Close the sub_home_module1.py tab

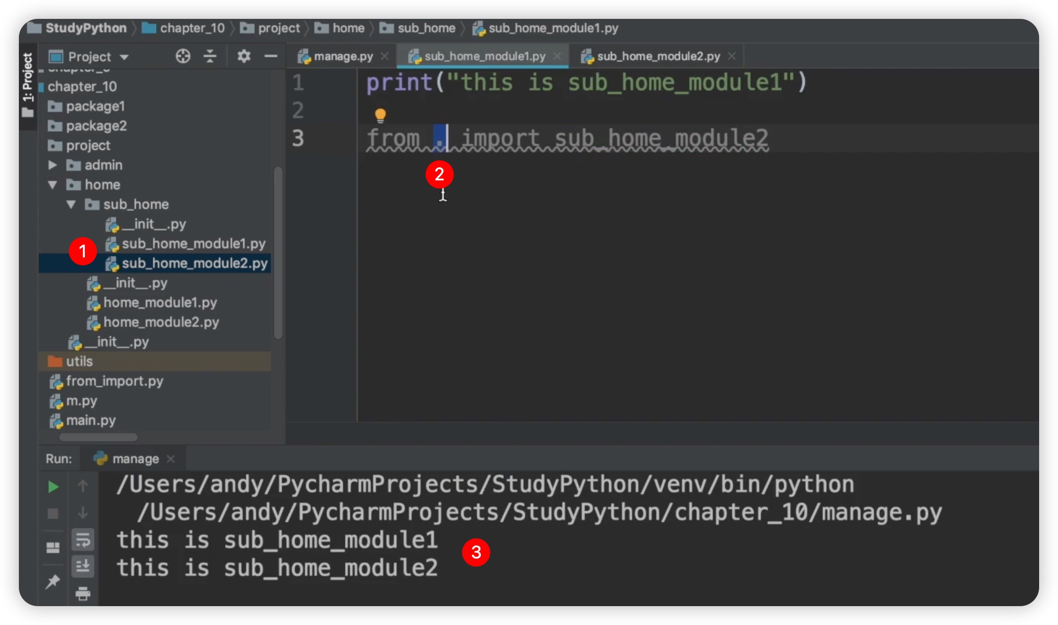pos(557,56)
